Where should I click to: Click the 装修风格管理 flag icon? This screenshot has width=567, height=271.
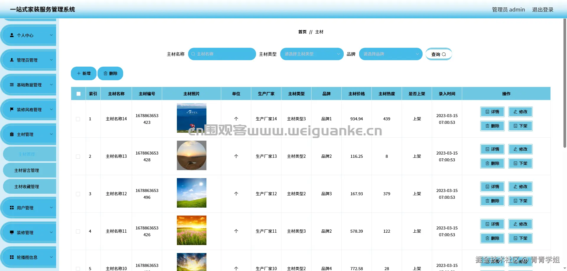(12, 109)
